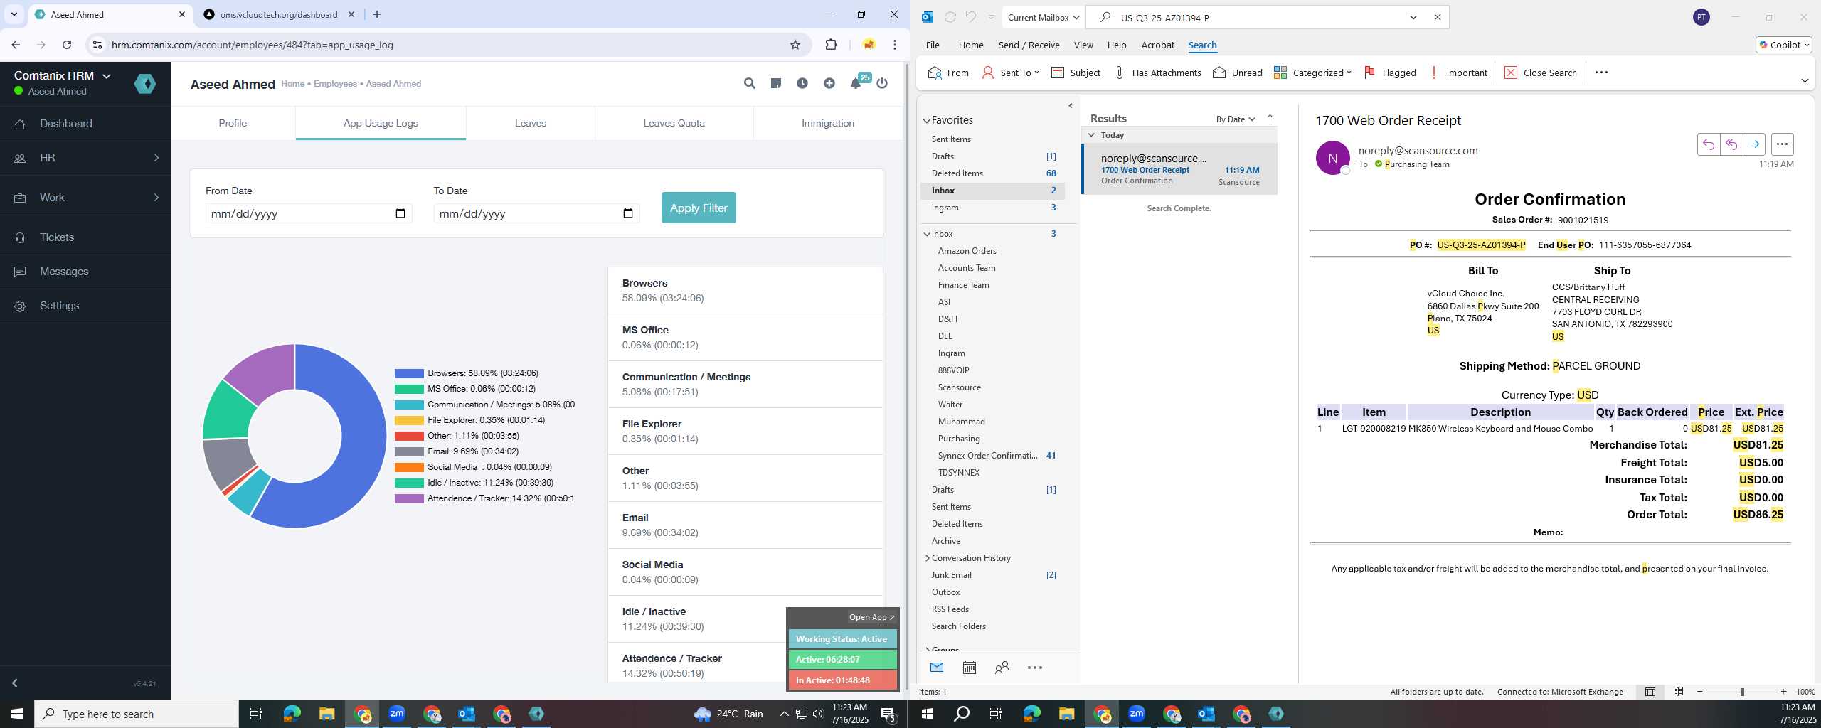Image resolution: width=1821 pixels, height=728 pixels.
Task: Click Employees breadcrumb link
Action: 335,84
